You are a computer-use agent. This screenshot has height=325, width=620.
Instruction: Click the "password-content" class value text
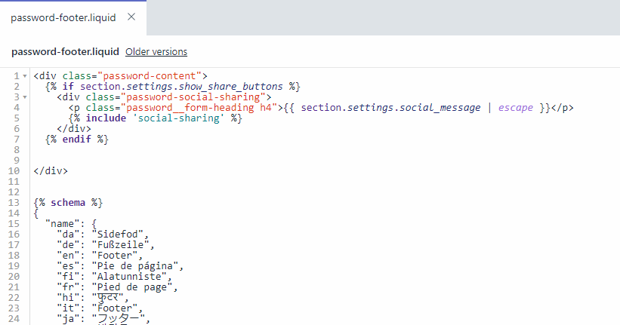[150, 76]
